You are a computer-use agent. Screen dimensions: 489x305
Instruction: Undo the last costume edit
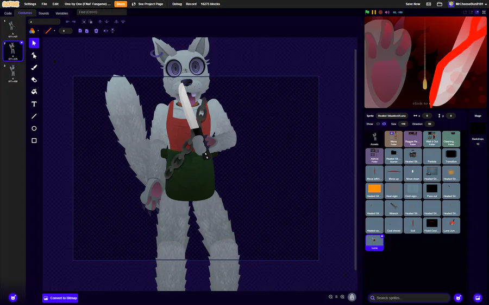(67, 22)
